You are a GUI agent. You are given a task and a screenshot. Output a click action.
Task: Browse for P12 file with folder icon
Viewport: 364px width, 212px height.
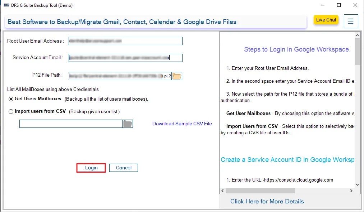tap(177, 76)
